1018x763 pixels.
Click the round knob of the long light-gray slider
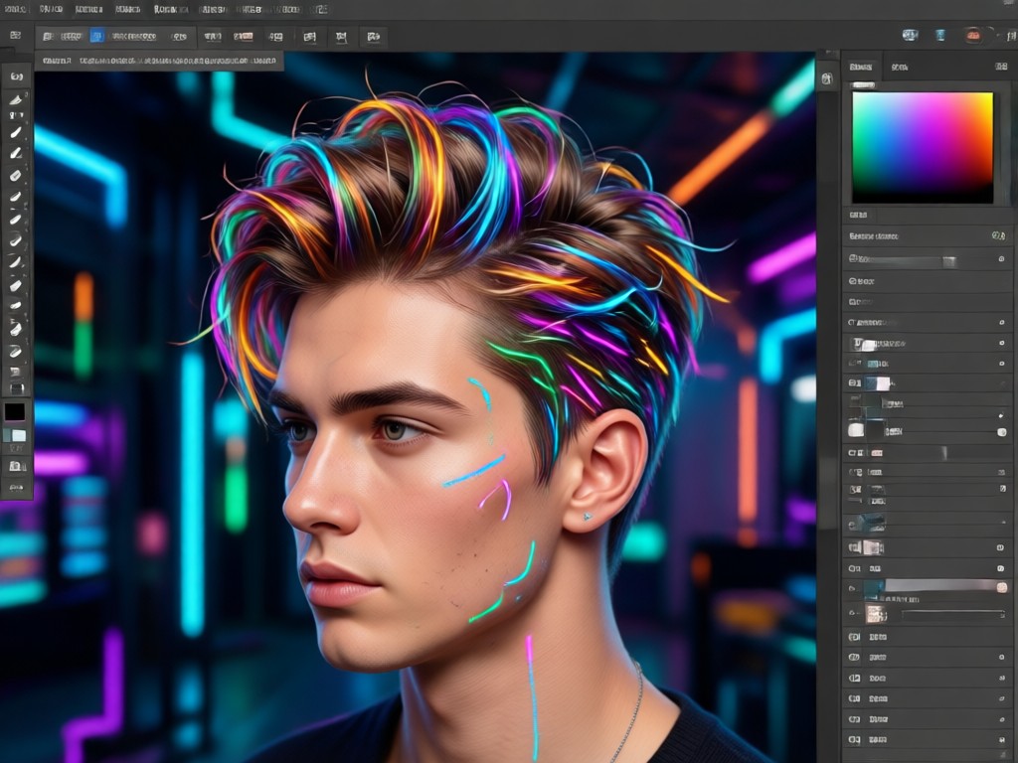coord(1002,587)
